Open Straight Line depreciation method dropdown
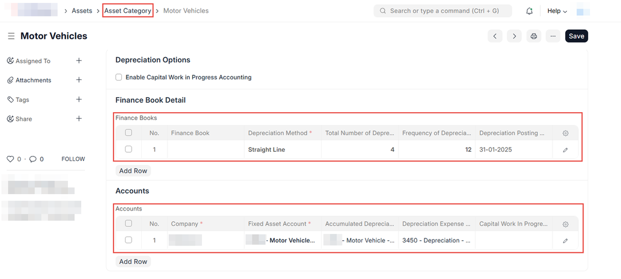 (x=283, y=150)
